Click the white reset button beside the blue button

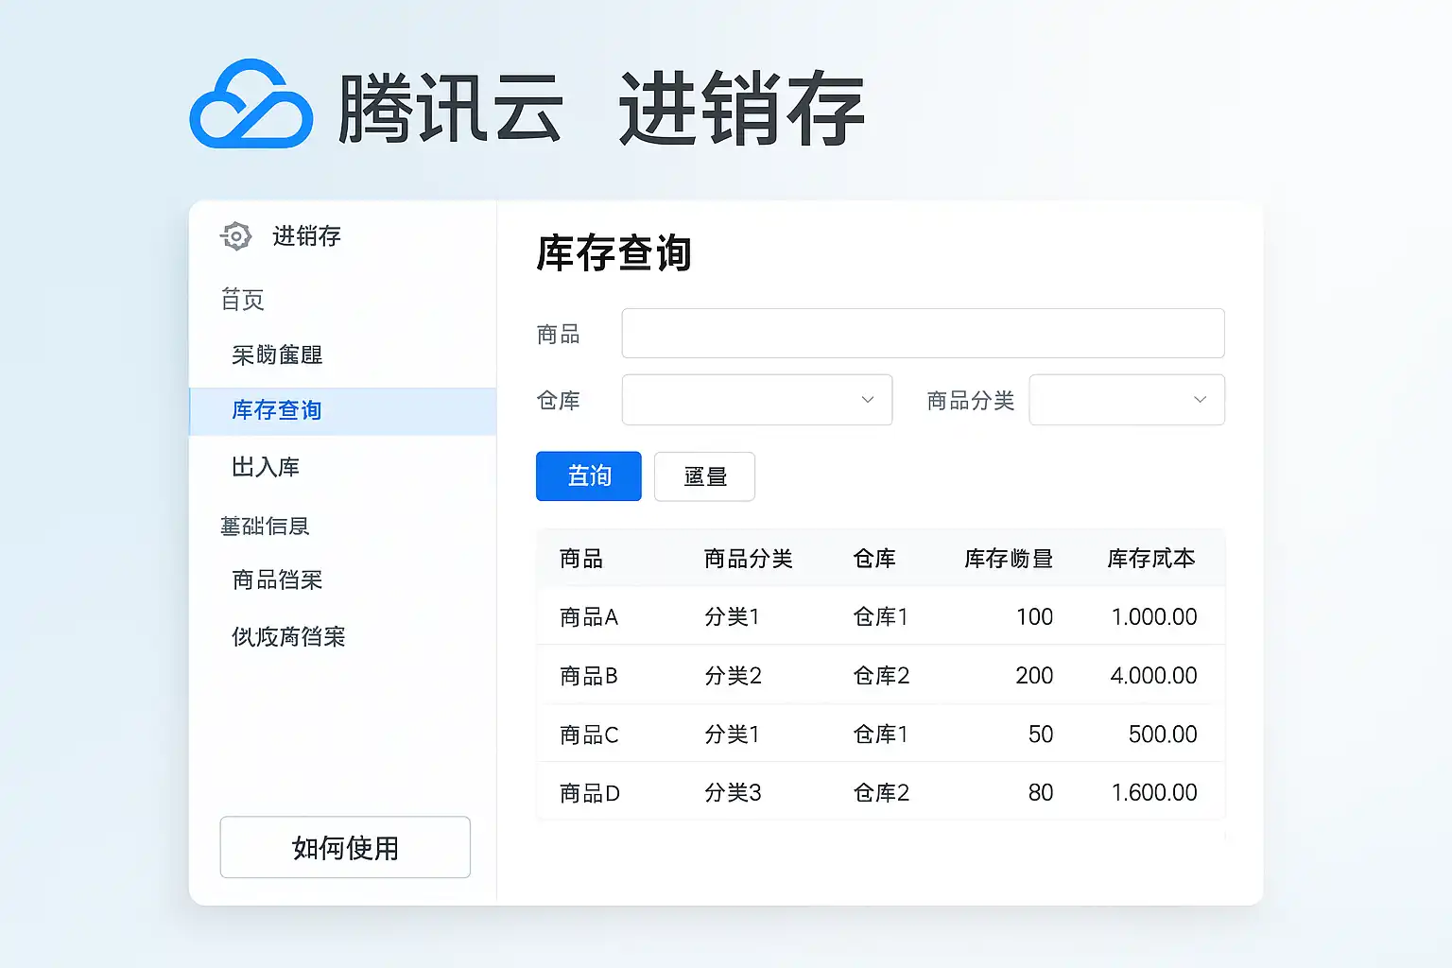click(704, 476)
